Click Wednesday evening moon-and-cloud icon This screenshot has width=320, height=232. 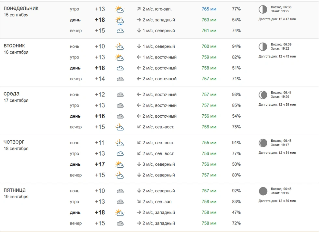pyautogui.click(x=120, y=127)
